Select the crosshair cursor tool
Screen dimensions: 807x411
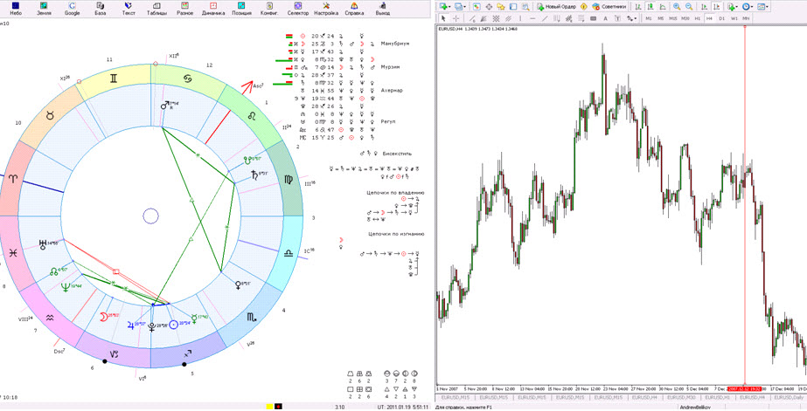(456, 18)
